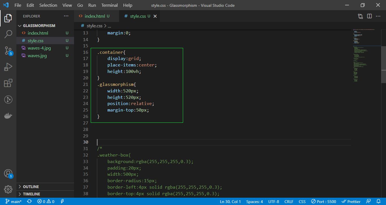This screenshot has height=205, width=386.
Task: Open the Search view in activity bar
Action: tap(8, 34)
